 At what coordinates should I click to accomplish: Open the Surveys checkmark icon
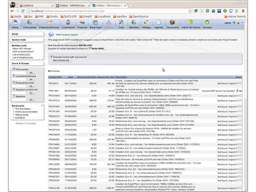[x=207, y=22]
